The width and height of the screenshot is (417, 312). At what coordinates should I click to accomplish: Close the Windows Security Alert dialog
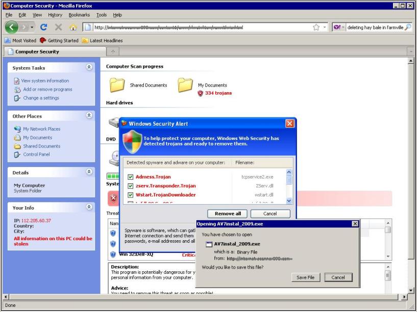[289, 123]
